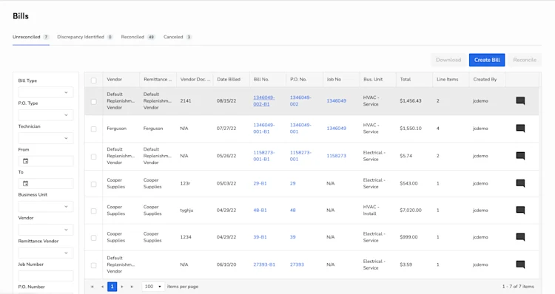This screenshot has width=555, height=294.
Task: Click the Download button
Action: (448, 60)
